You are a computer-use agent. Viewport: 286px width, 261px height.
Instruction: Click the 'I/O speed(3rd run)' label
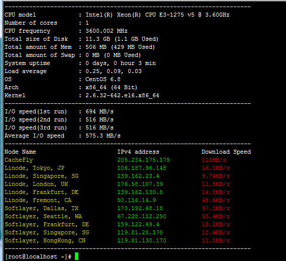click(36, 127)
